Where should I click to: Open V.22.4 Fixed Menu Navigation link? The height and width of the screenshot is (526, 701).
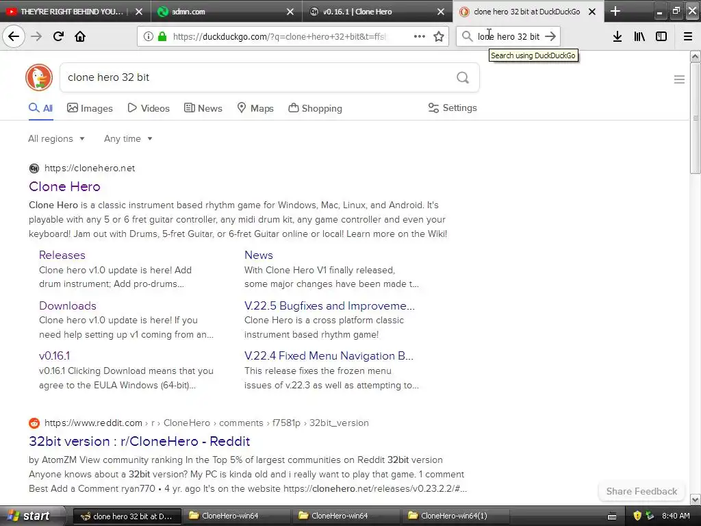(x=329, y=355)
